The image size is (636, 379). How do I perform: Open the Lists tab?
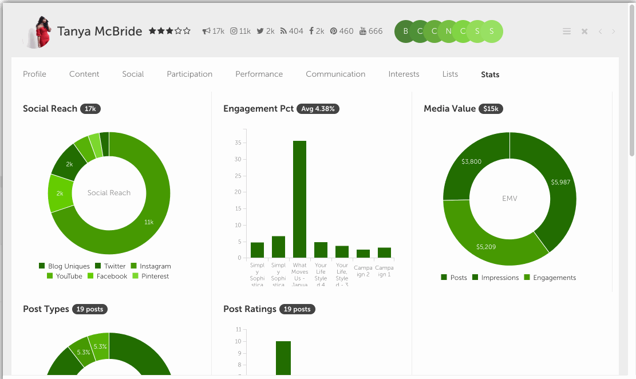450,74
